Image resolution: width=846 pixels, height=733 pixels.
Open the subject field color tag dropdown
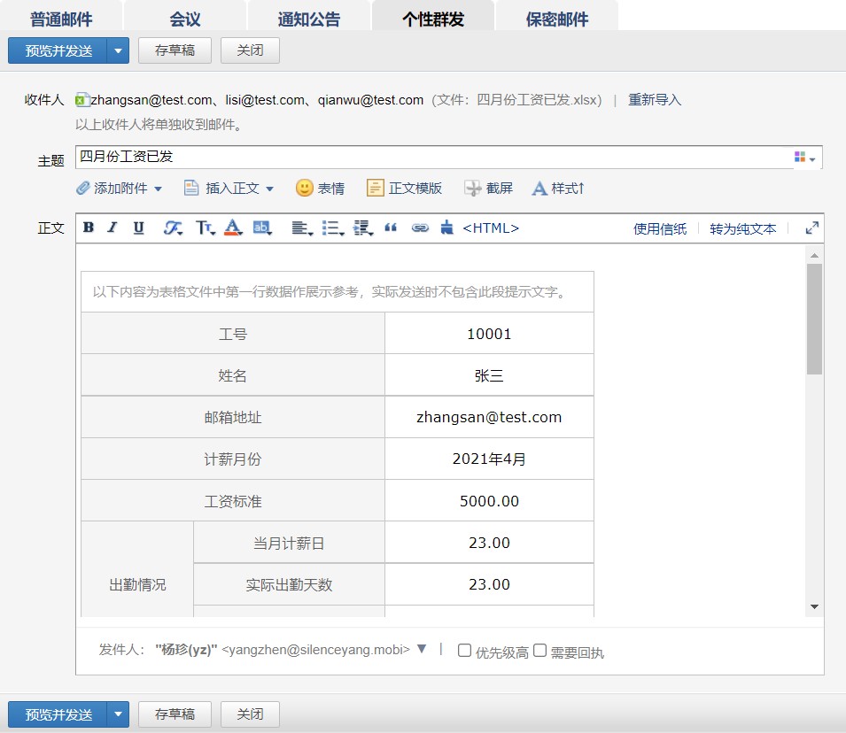pyautogui.click(x=804, y=158)
